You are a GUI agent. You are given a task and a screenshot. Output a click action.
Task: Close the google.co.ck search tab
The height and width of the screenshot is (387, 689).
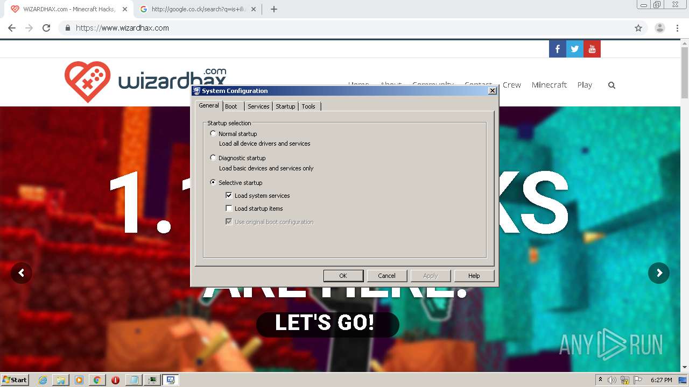(x=254, y=9)
